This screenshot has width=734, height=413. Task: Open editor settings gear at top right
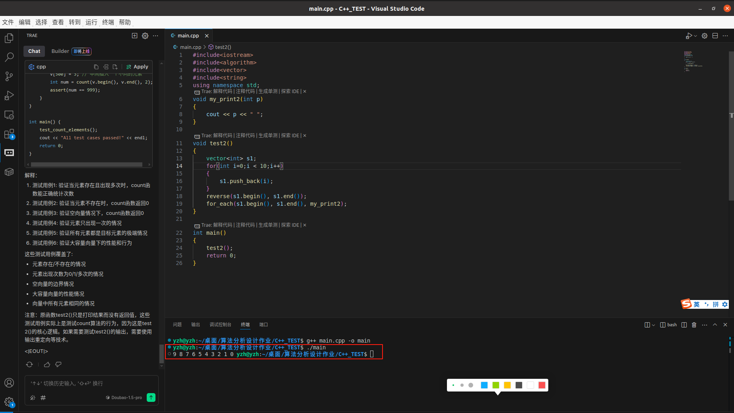point(705,36)
